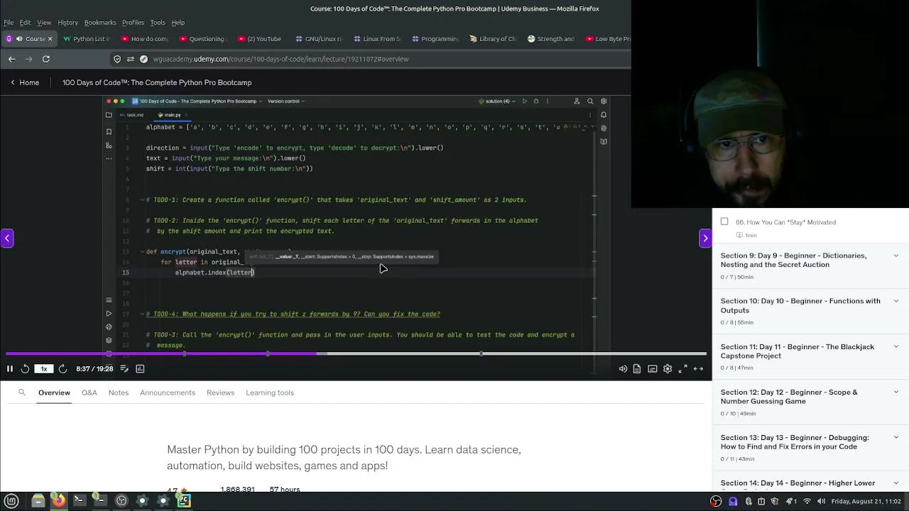
Task: Open the video transcript stats icon
Action: tap(140, 368)
